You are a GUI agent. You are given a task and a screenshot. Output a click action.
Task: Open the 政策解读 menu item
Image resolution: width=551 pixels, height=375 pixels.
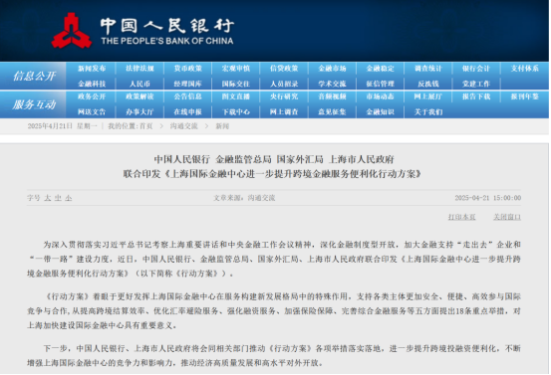pyautogui.click(x=139, y=96)
